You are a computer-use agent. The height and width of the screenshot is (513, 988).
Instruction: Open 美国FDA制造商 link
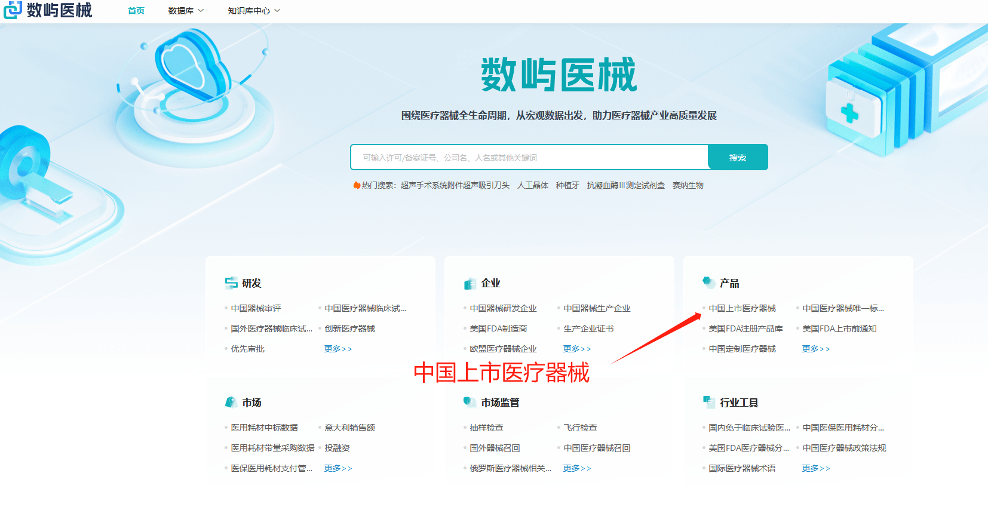(498, 328)
